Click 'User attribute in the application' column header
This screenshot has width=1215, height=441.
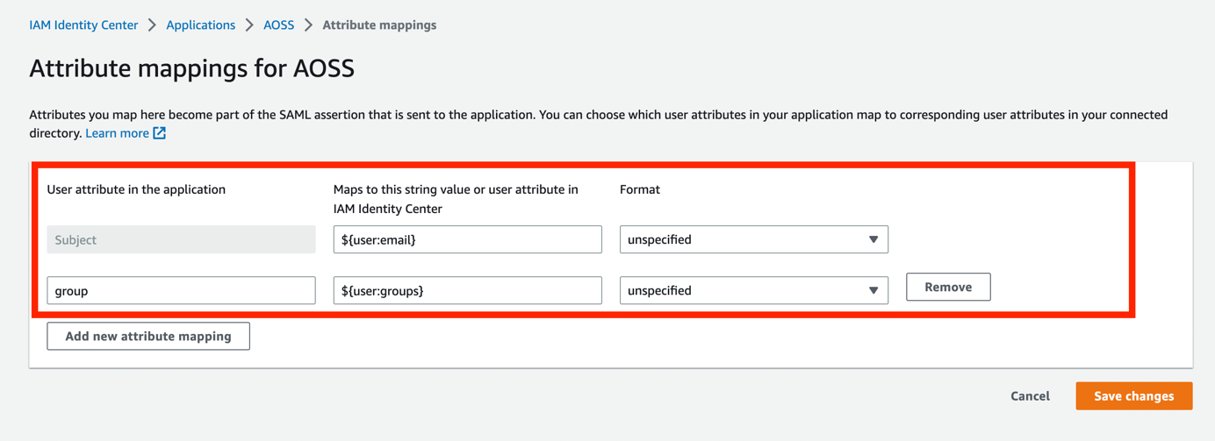136,189
